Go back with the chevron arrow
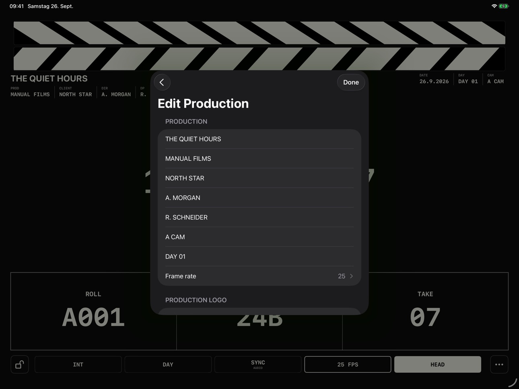Screen dimensions: 519x389 (162, 82)
